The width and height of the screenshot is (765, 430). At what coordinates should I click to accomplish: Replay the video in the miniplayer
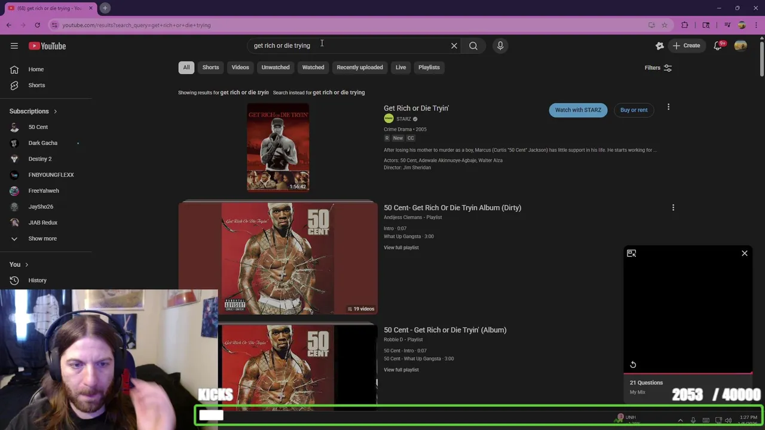(633, 365)
